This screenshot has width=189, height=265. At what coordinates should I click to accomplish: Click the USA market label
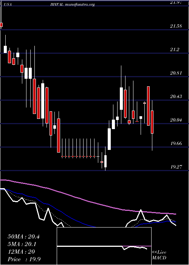pyautogui.click(x=8, y=5)
